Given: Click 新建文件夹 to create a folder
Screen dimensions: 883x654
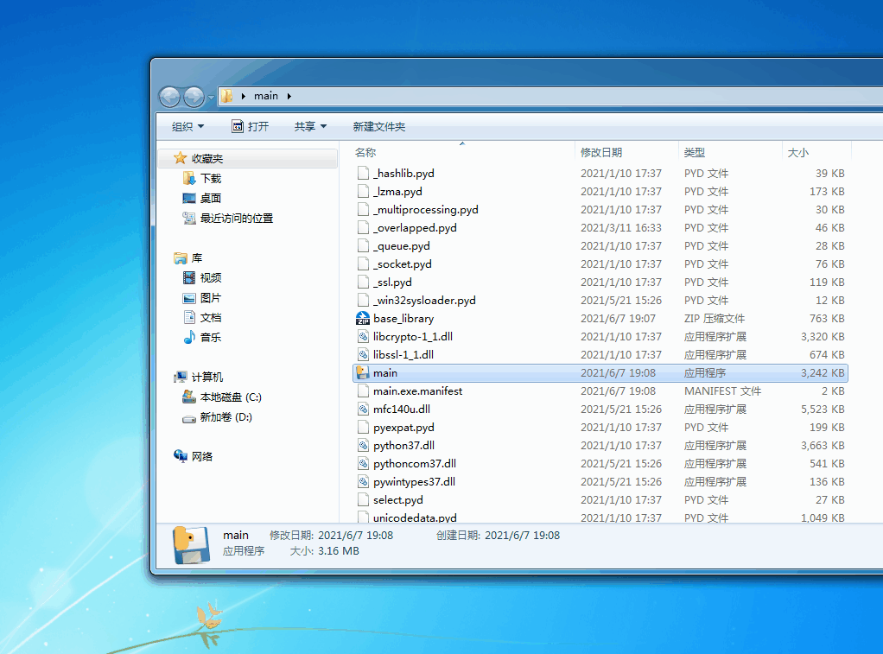Looking at the screenshot, I should (379, 127).
